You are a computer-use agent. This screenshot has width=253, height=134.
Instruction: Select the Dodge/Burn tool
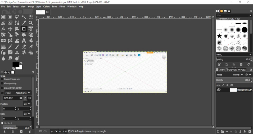pyautogui.click(x=17, y=58)
